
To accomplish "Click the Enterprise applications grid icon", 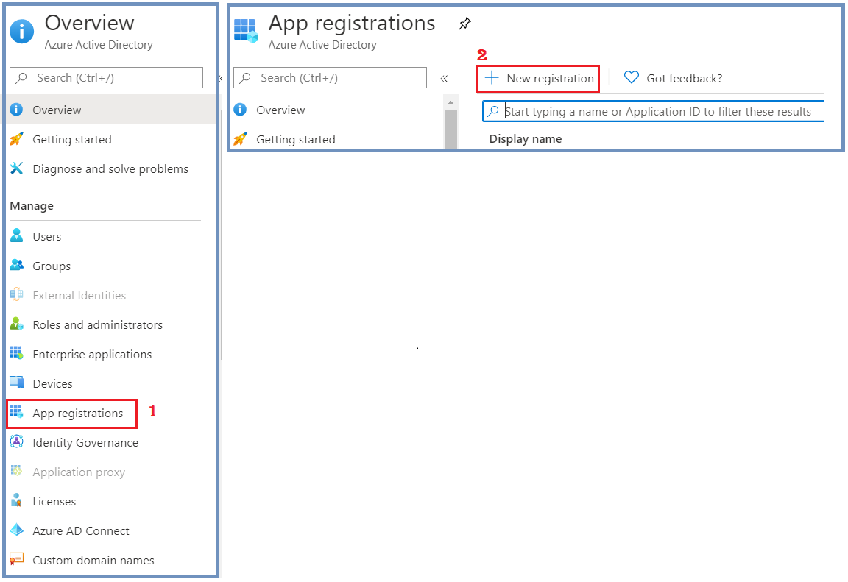I will point(17,353).
